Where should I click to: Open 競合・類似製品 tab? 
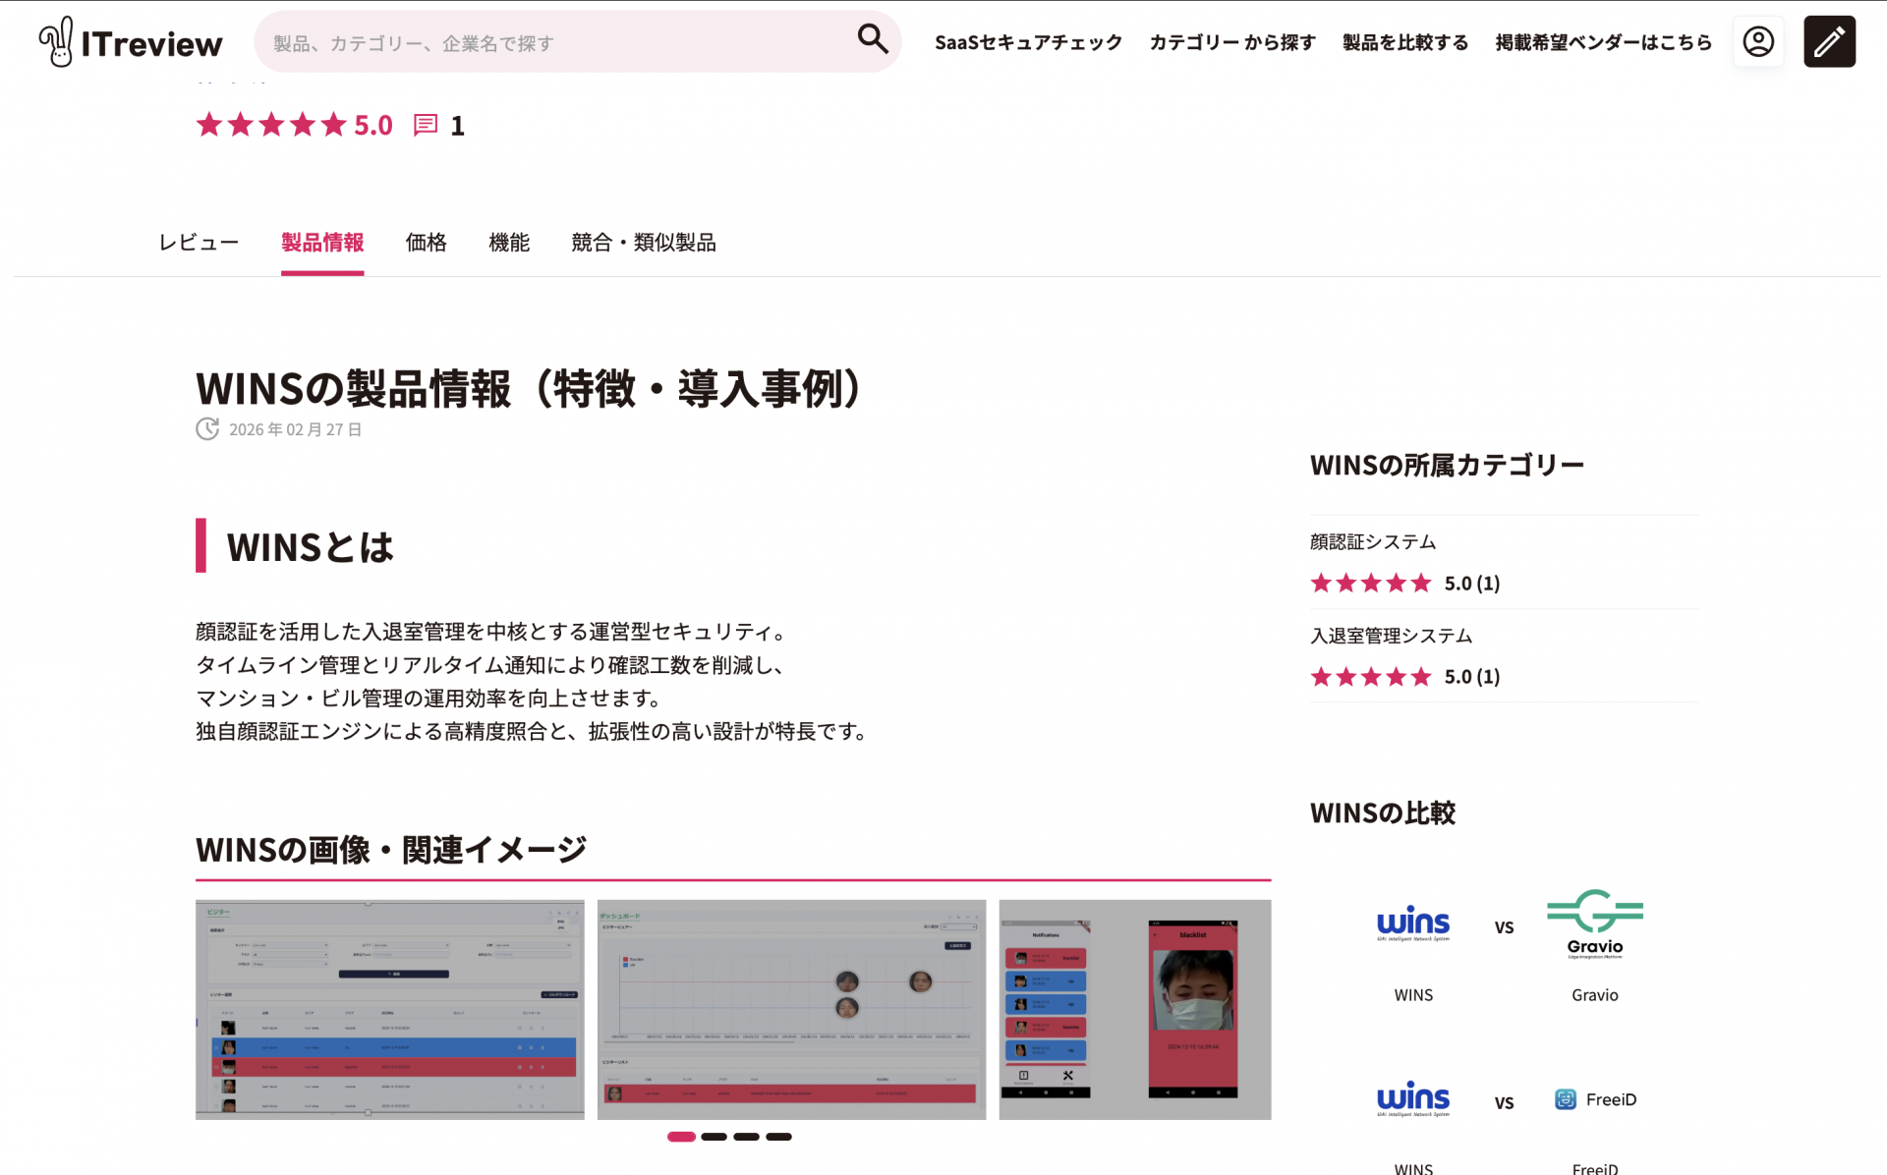644,243
